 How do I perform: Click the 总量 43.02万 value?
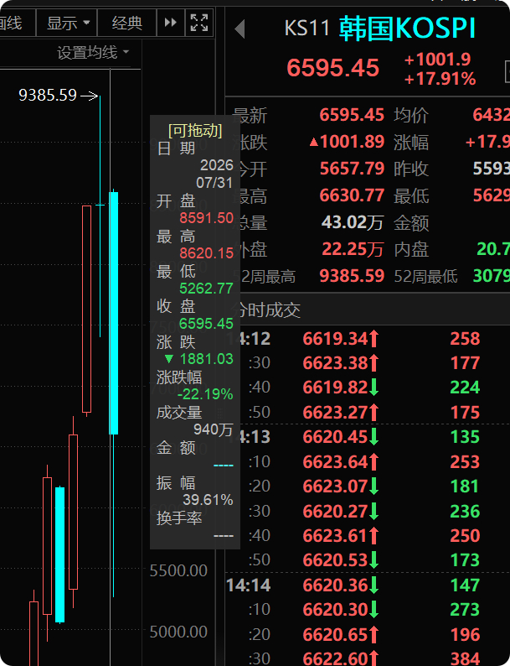pyautogui.click(x=353, y=222)
